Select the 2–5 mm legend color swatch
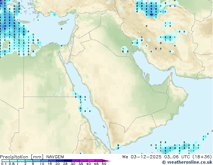 tap(29, 161)
